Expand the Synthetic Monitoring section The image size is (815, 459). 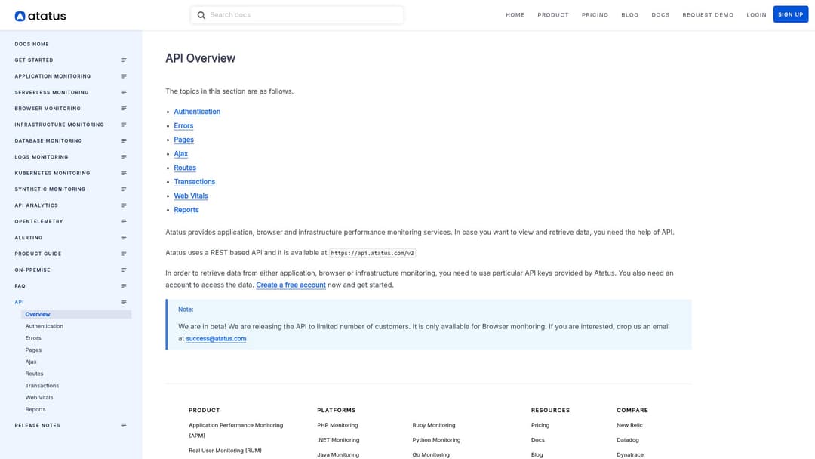tap(124, 189)
